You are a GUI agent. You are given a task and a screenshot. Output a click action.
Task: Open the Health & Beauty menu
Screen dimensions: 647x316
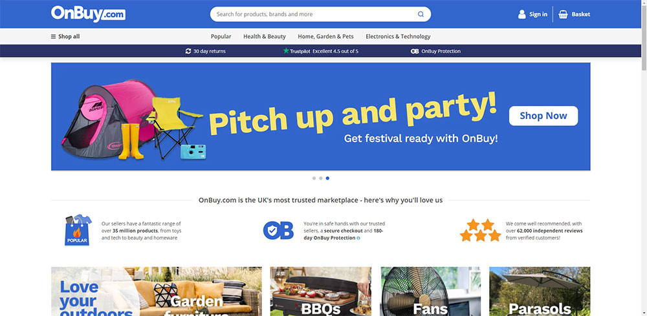pos(265,36)
